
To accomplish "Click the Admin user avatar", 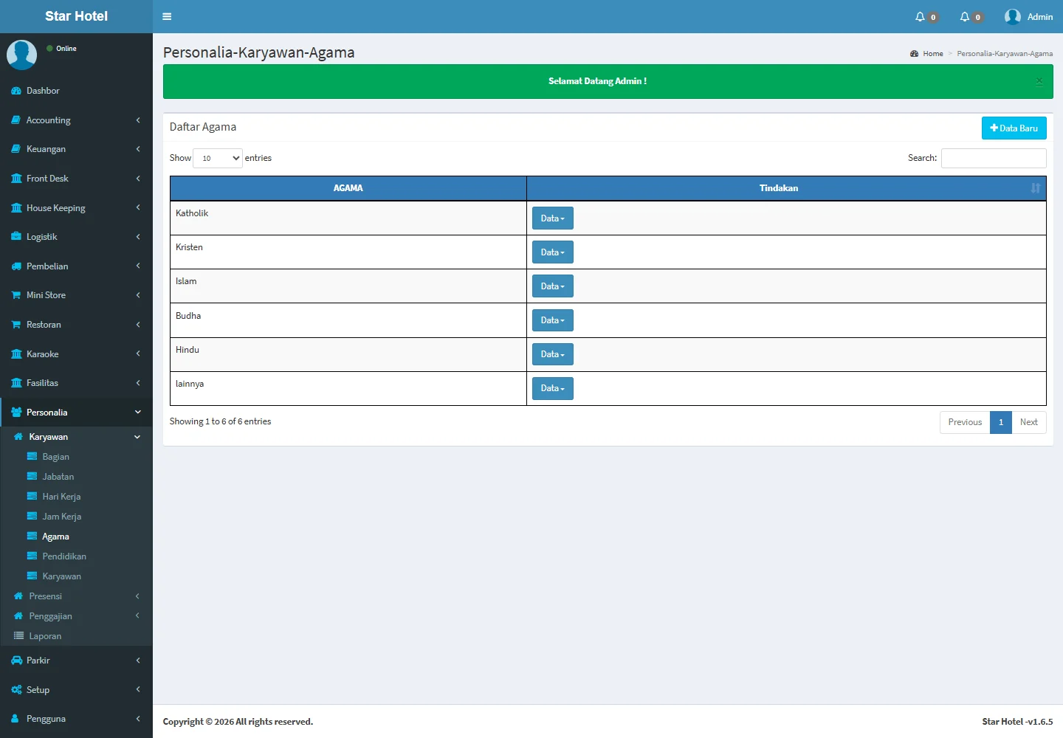I will click(1012, 17).
